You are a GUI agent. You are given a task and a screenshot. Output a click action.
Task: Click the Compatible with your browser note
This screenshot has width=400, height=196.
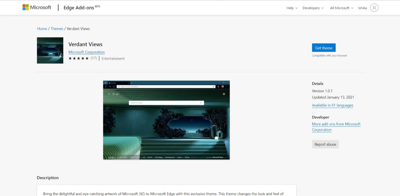click(x=329, y=56)
